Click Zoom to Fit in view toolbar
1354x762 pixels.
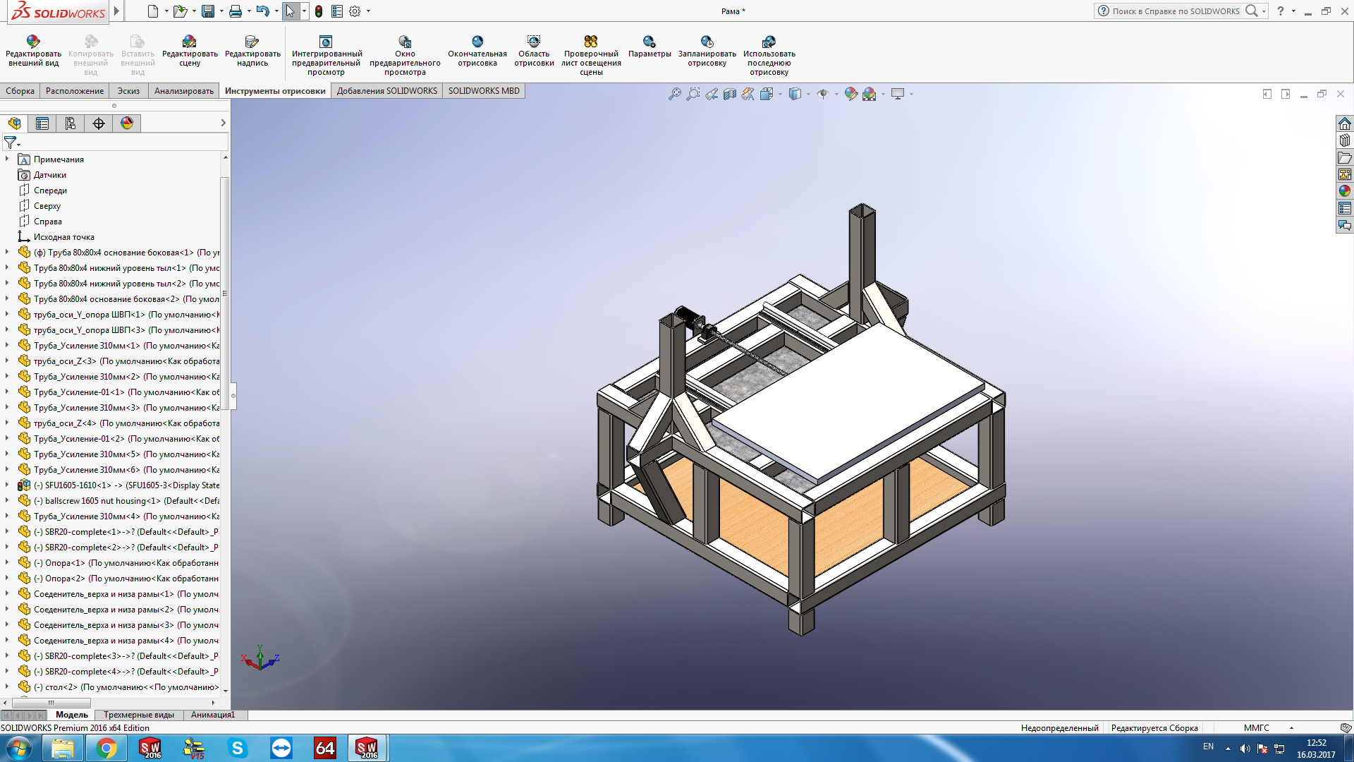(675, 94)
